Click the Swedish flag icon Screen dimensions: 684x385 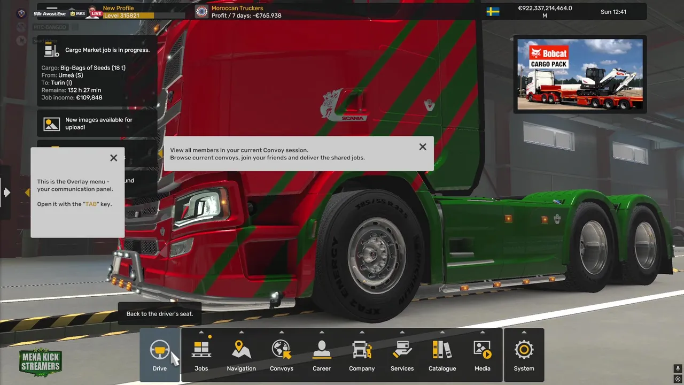pos(493,11)
